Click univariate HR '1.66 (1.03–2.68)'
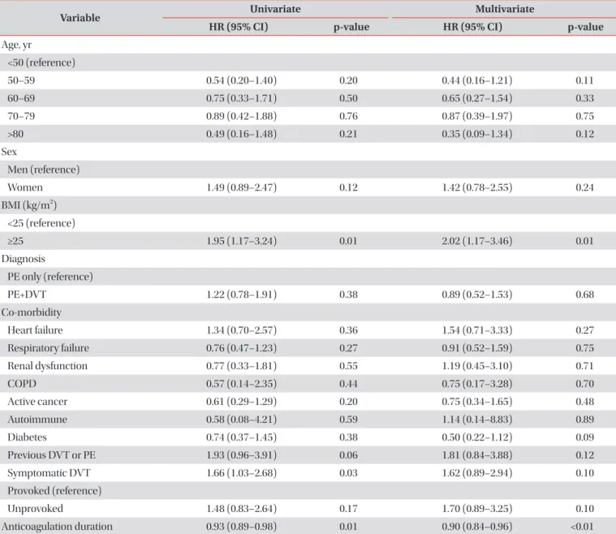Screen dimensions: 616x534 [x=242, y=473]
